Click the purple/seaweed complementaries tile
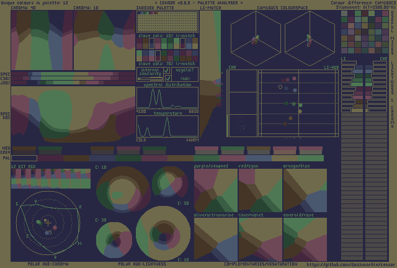 (x=215, y=190)
